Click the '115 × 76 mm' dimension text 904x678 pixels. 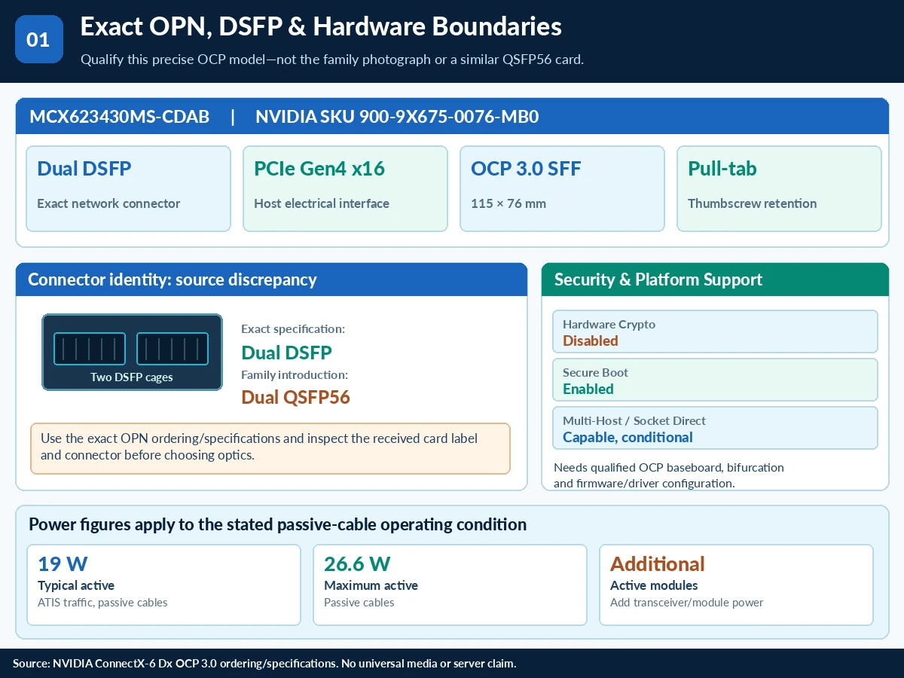[508, 203]
